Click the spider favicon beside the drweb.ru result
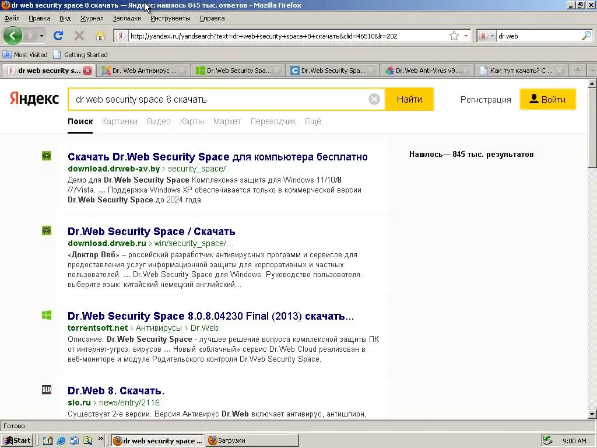 [x=47, y=230]
